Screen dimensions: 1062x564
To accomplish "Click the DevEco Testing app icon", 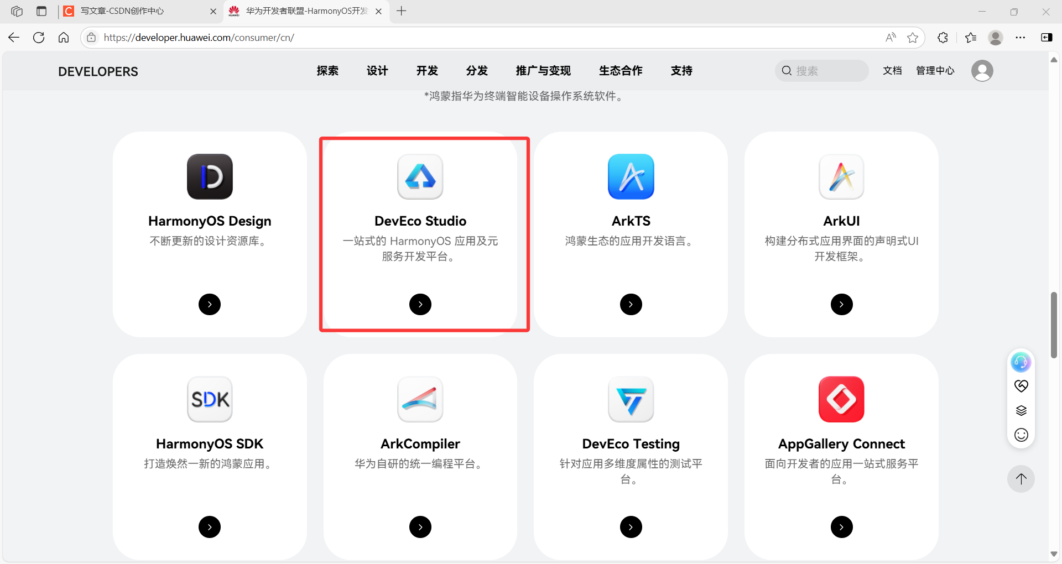I will pos(631,399).
